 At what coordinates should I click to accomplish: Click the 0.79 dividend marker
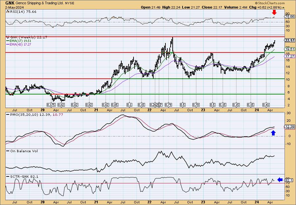[x=168, y=105]
